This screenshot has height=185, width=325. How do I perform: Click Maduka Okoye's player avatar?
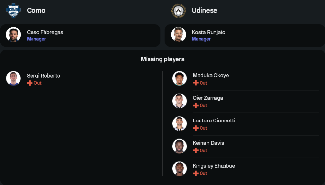179,78
